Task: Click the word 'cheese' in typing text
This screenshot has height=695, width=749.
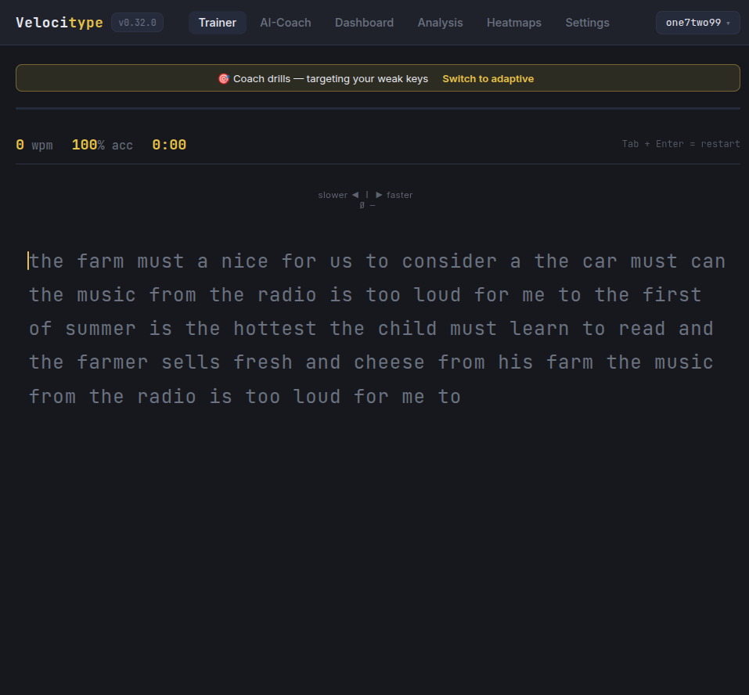Action: (x=389, y=362)
